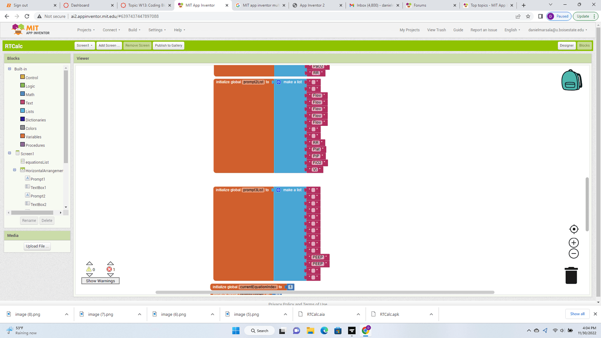Click the trash can icon
The image size is (601, 338).
571,276
